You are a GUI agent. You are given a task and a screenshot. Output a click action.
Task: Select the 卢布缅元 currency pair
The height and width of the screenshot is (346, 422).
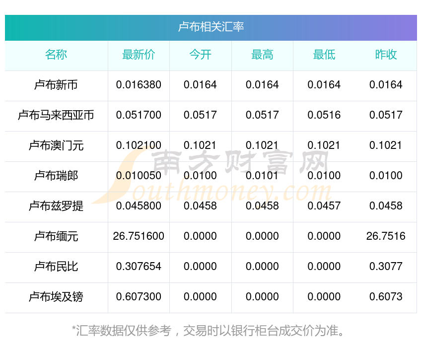(56, 236)
